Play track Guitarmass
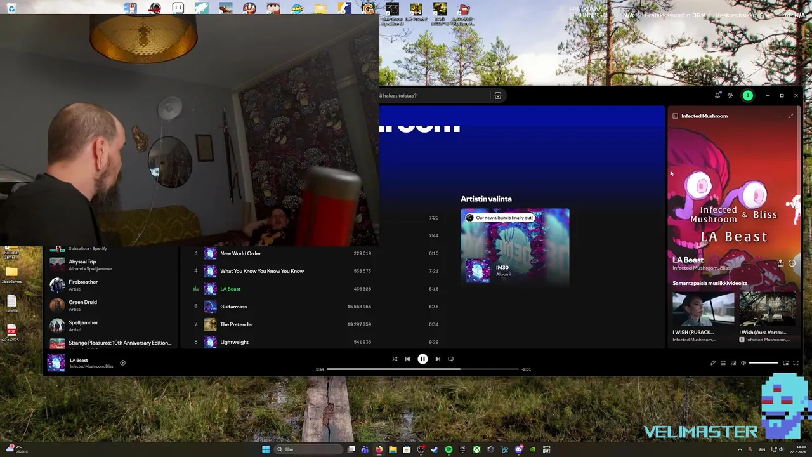Viewport: 812px width, 457px height. tap(233, 307)
